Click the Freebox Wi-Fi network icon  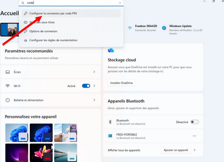pos(130,28)
